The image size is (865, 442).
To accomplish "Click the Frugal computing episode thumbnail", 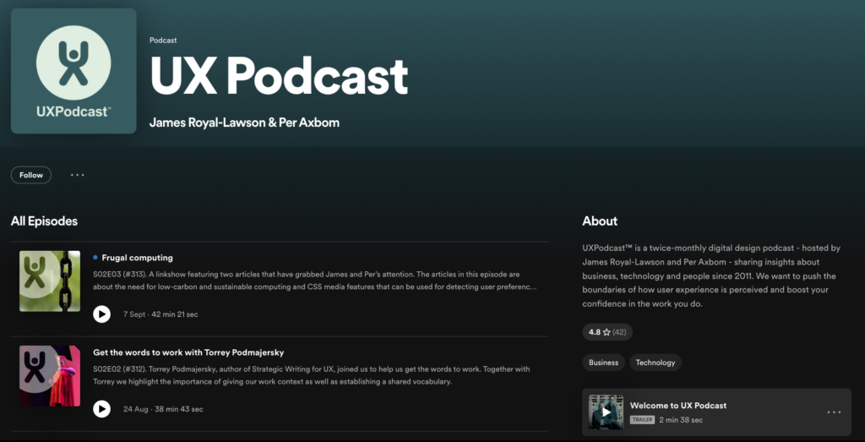I will pyautogui.click(x=50, y=281).
